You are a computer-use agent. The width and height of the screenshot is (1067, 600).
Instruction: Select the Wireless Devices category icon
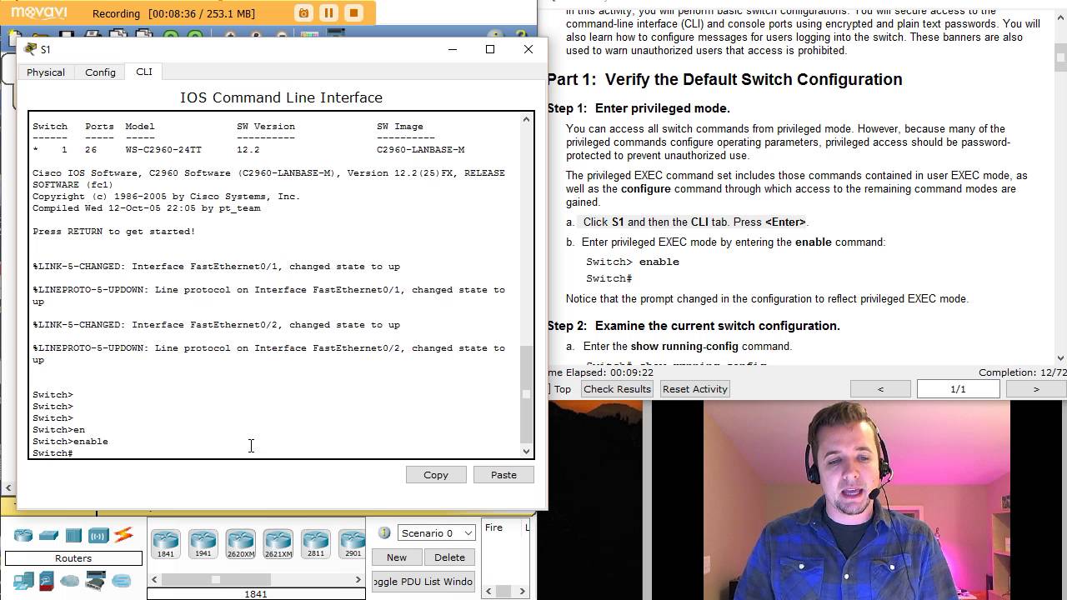[x=98, y=536]
